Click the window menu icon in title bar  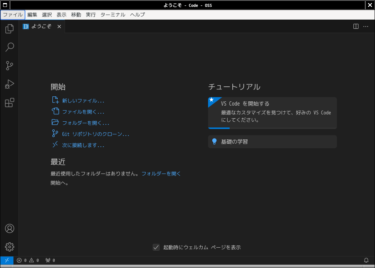[x=5, y=5]
